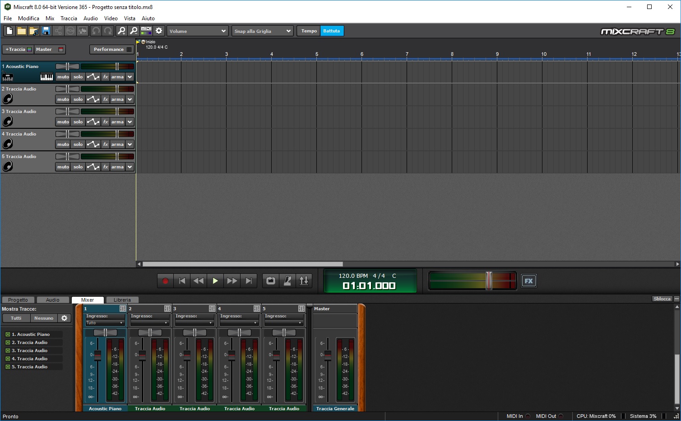
Task: Zoom out with the magnifier minus icon
Action: [134, 31]
